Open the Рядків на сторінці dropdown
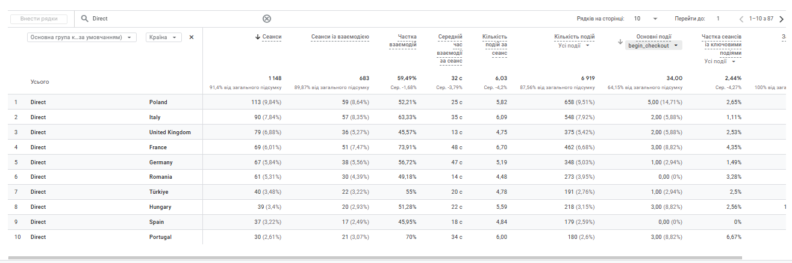Image resolution: width=792 pixels, height=263 pixels. point(646,19)
